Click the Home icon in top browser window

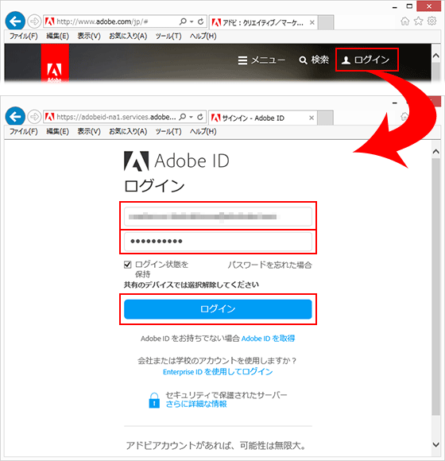coord(405,21)
